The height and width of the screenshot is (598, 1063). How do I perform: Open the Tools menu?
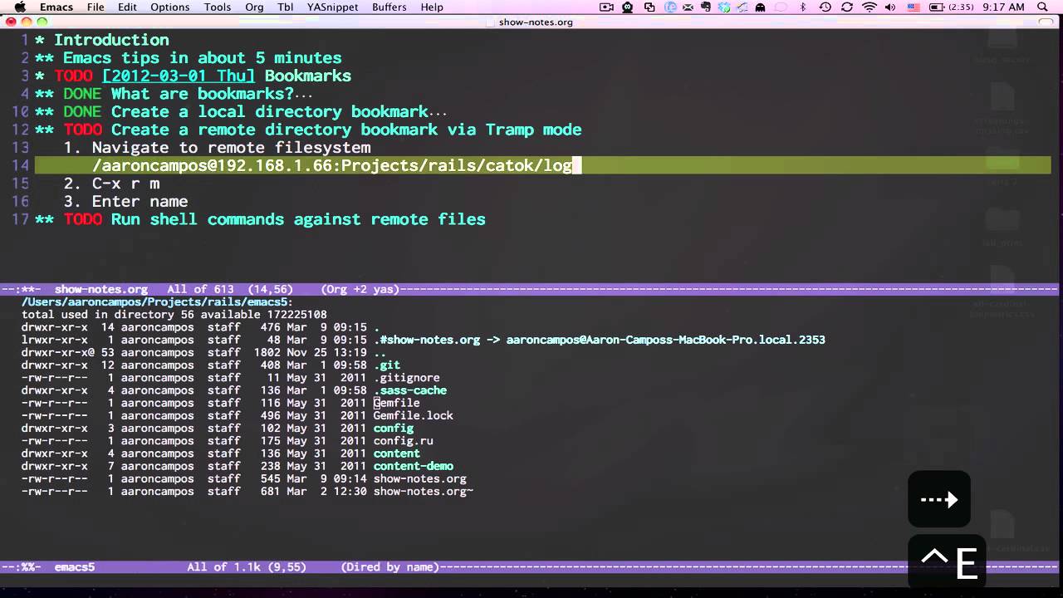click(x=218, y=7)
